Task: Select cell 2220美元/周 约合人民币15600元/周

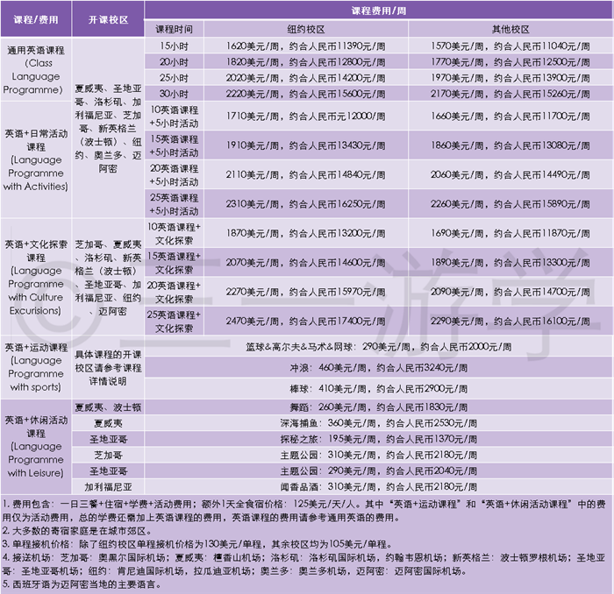Action: tap(306, 94)
